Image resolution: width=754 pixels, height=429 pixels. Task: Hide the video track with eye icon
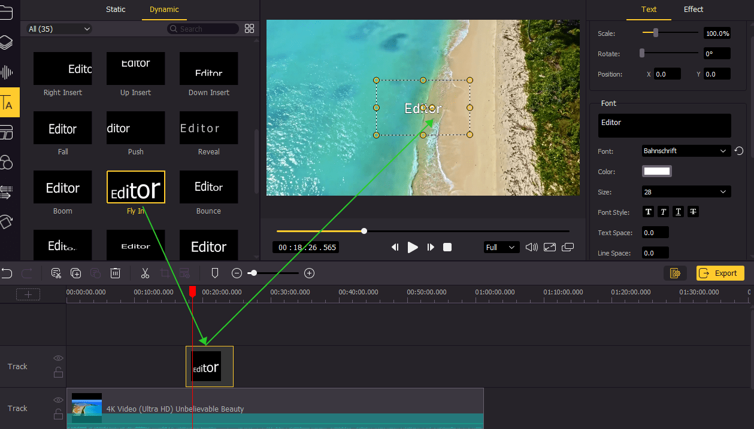(x=58, y=400)
